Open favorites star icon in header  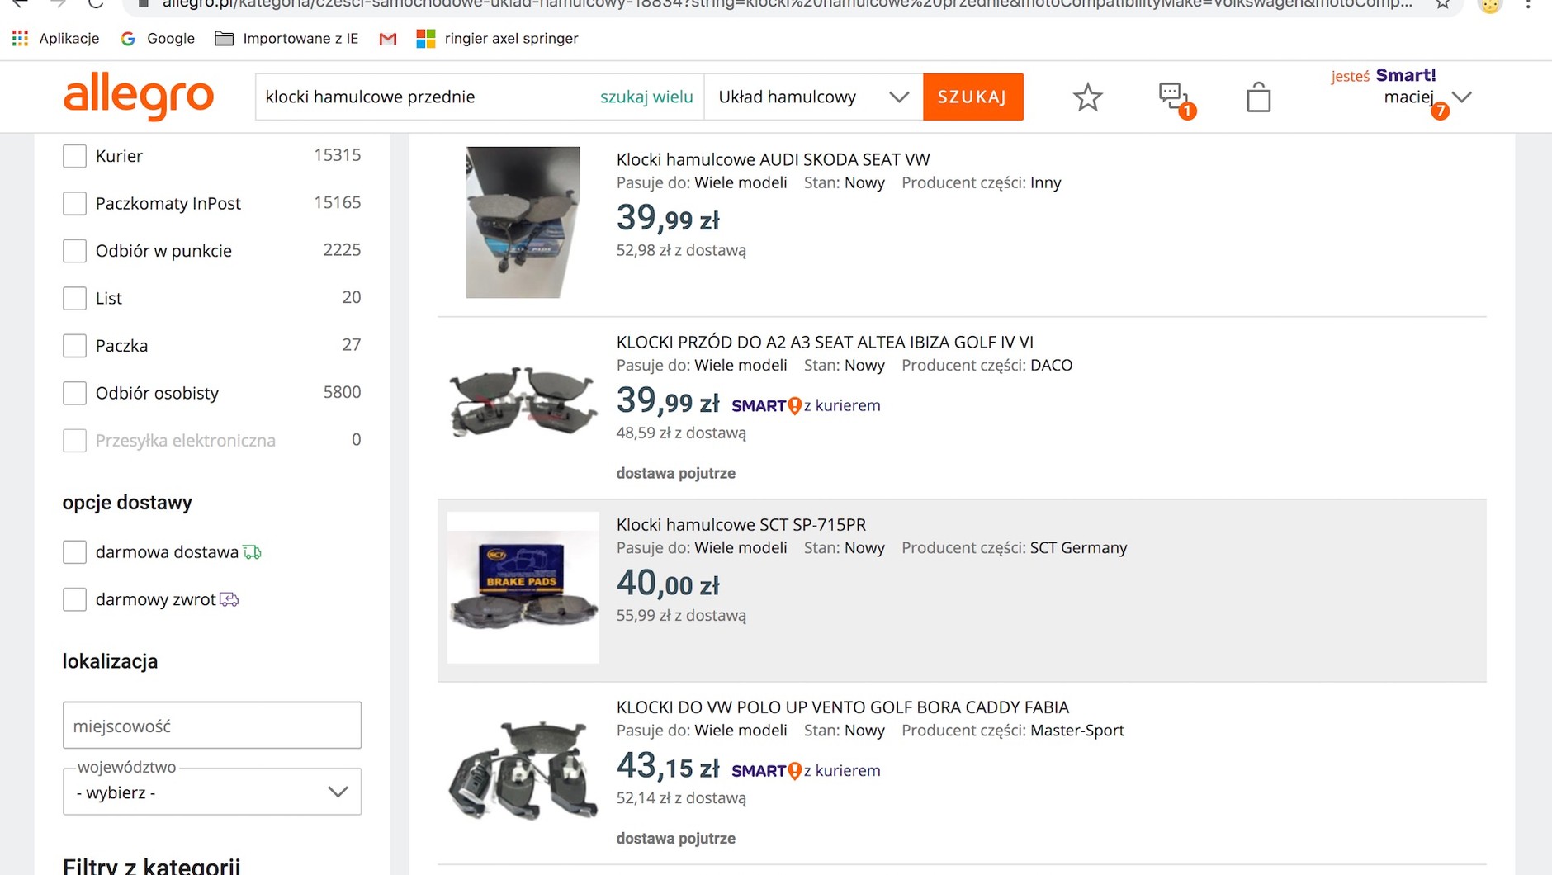[x=1087, y=97]
